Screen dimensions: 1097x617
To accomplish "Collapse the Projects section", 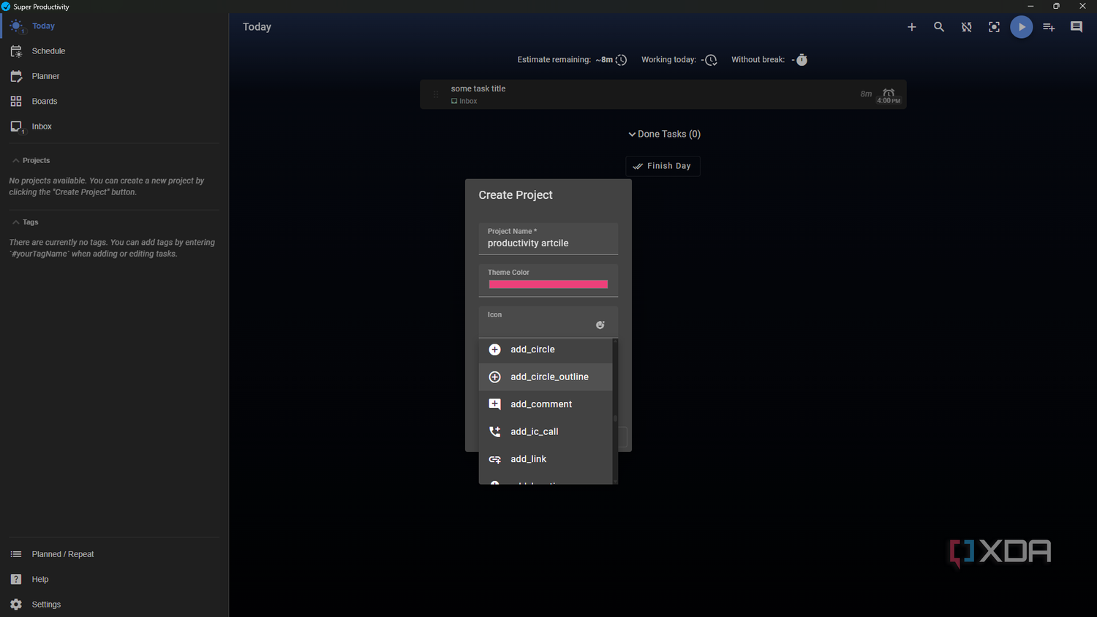I will tap(31, 161).
